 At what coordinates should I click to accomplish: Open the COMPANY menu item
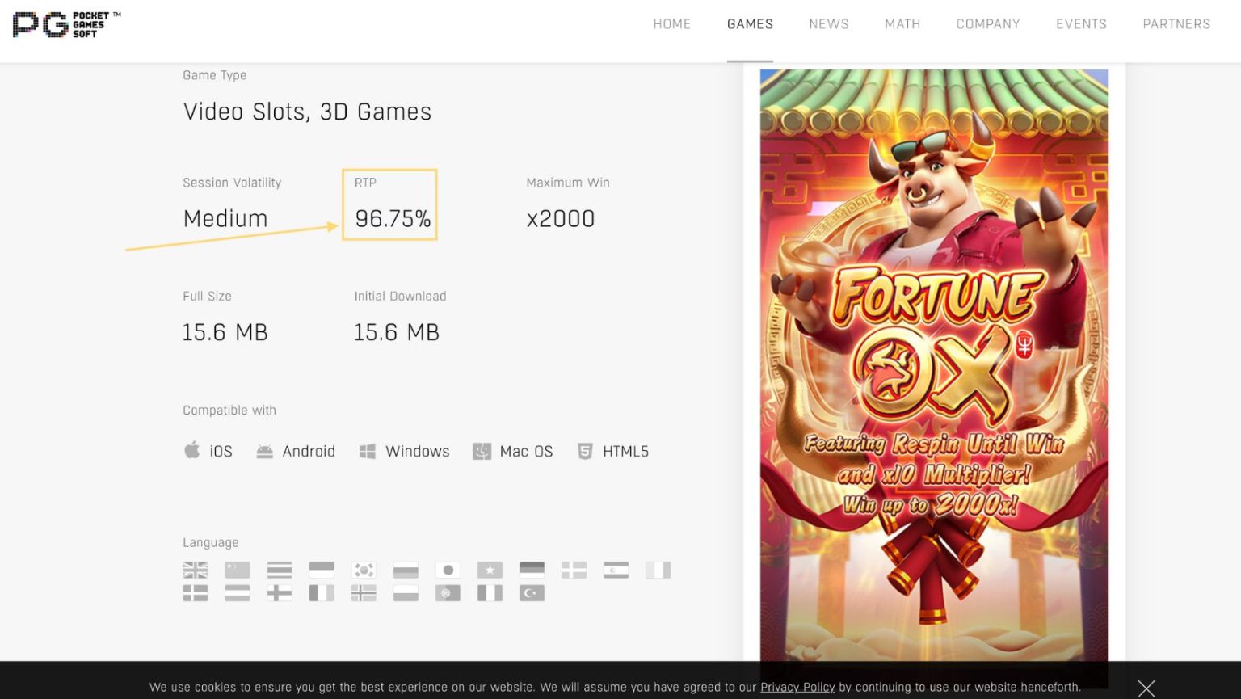pyautogui.click(x=988, y=24)
